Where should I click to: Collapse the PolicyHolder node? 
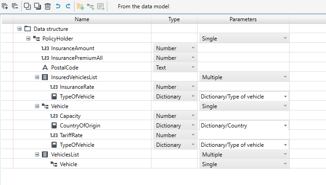(x=28, y=39)
